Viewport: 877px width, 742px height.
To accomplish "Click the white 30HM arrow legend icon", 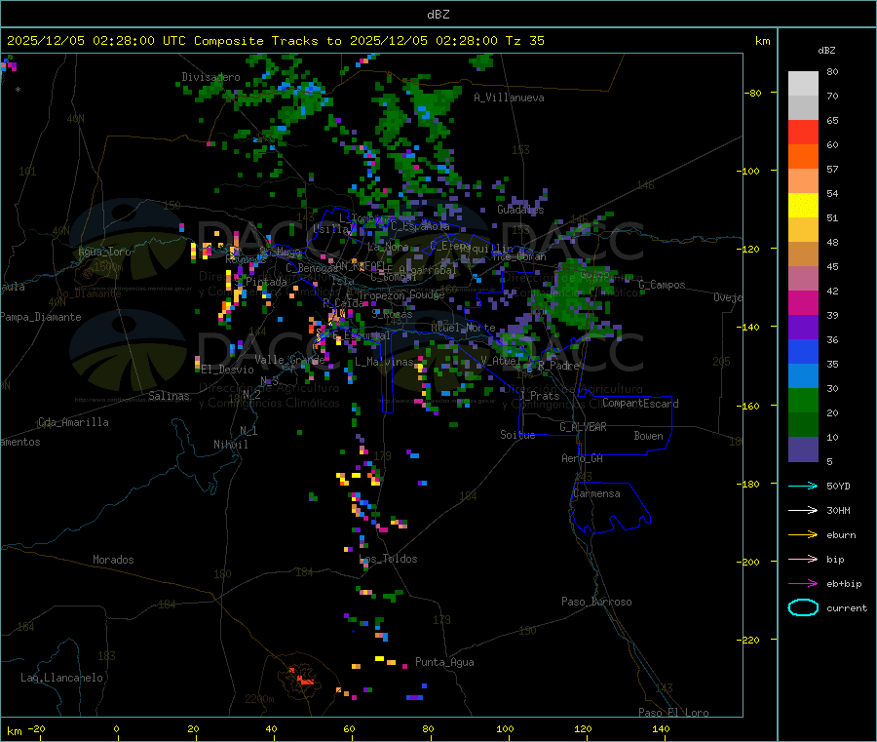I will pos(803,510).
